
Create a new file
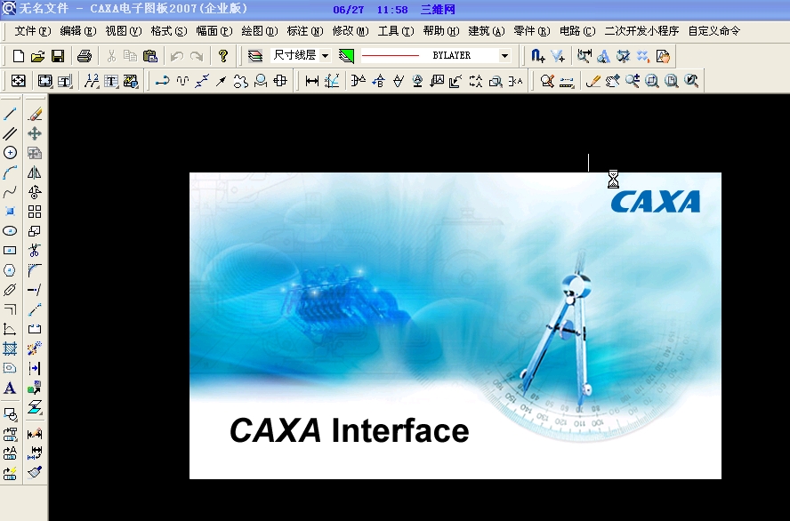tap(18, 56)
